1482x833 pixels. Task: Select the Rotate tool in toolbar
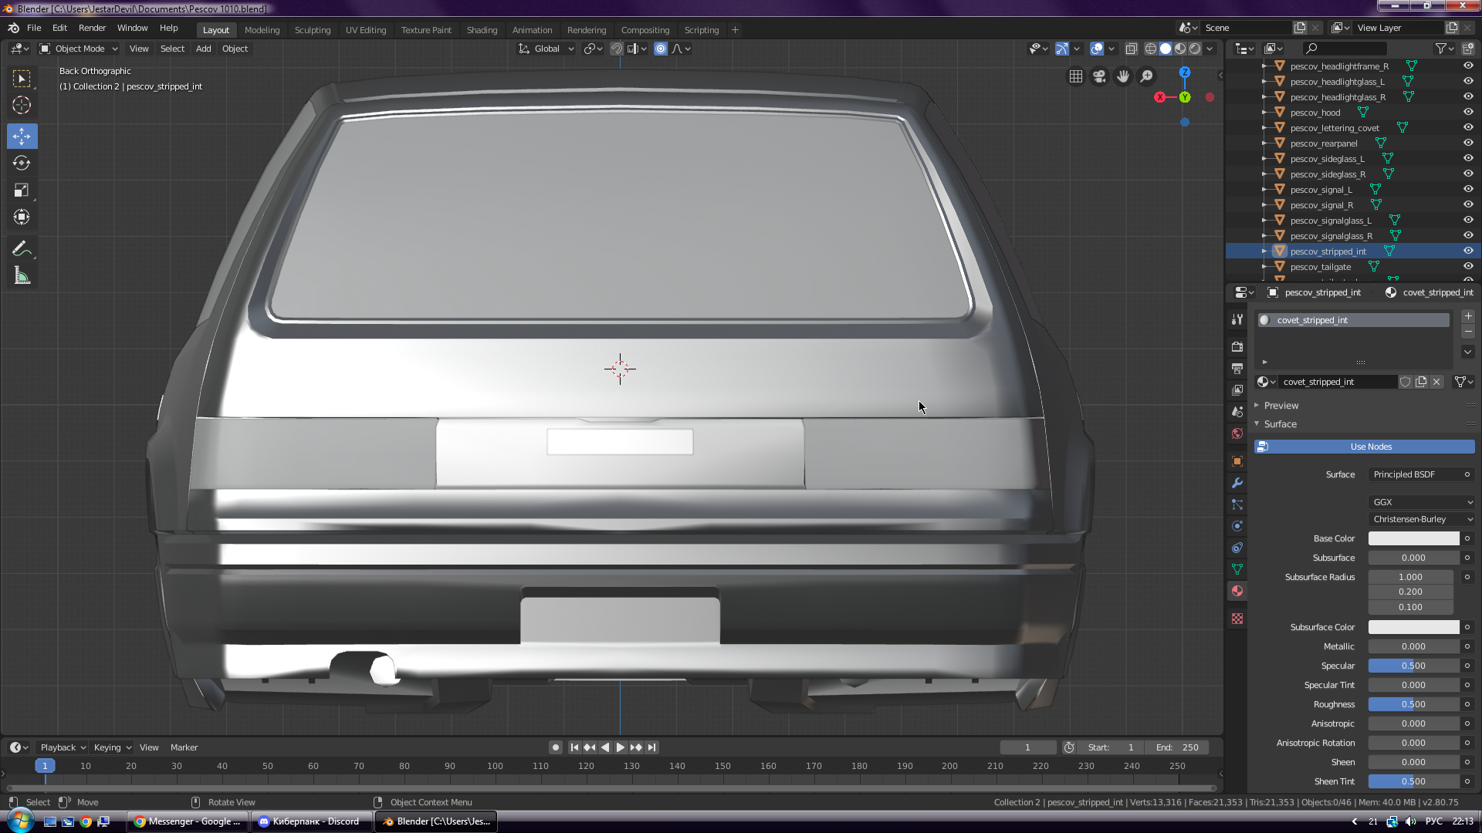tap(22, 163)
